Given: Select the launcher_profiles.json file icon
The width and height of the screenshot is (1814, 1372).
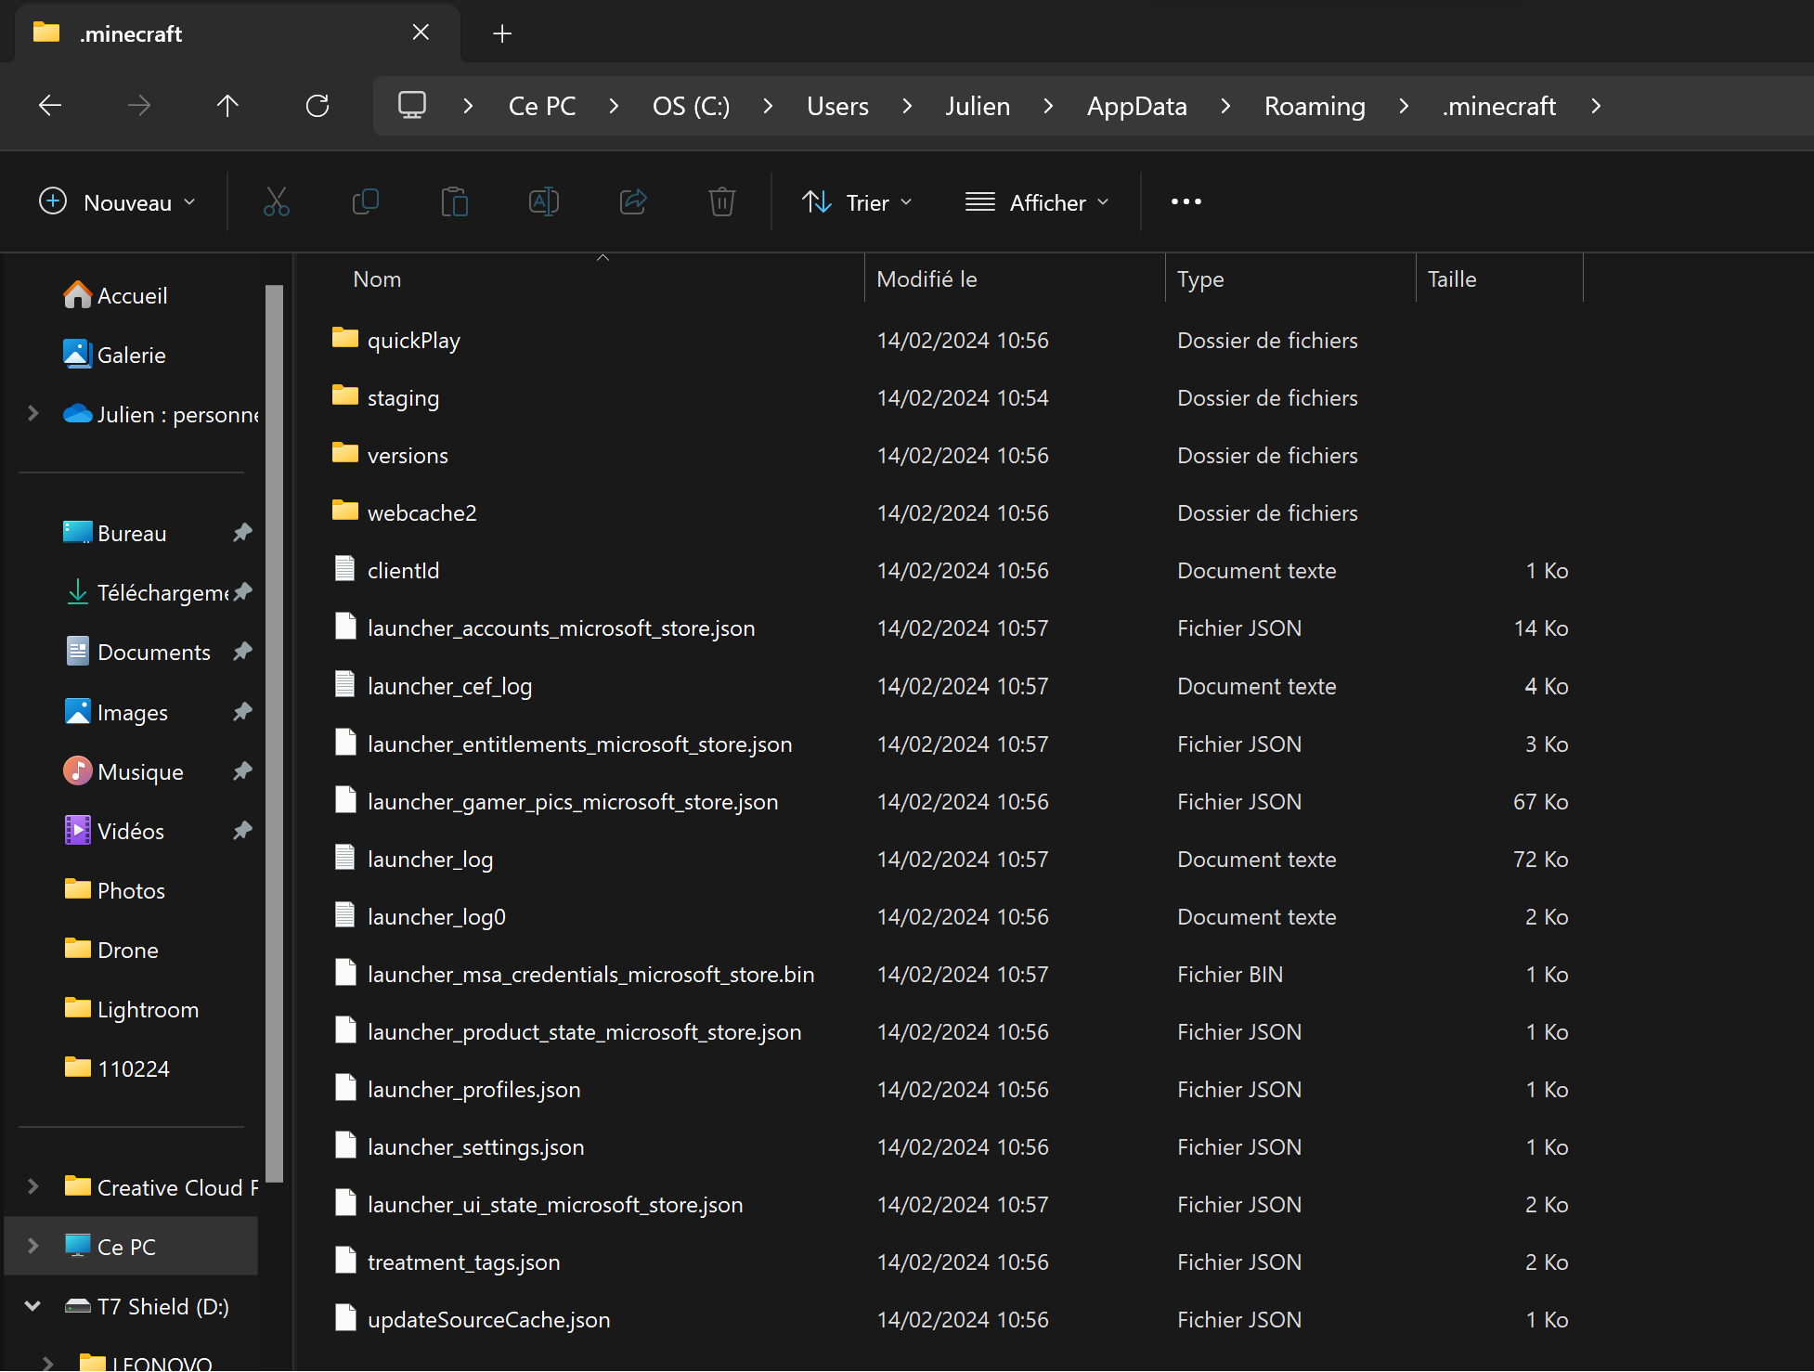Looking at the screenshot, I should 345,1088.
